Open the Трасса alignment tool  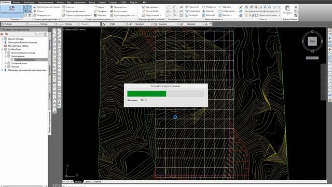click(x=100, y=7)
